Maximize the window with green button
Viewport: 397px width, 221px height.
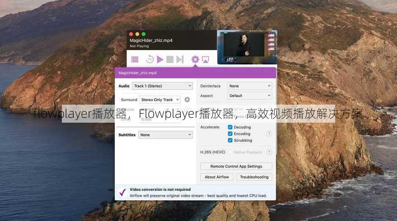coord(144,34)
